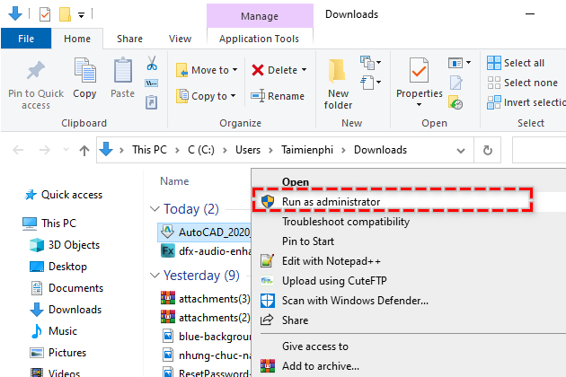Open Quick access in navigation pane
Screen dimensions: 566x377
click(x=63, y=195)
